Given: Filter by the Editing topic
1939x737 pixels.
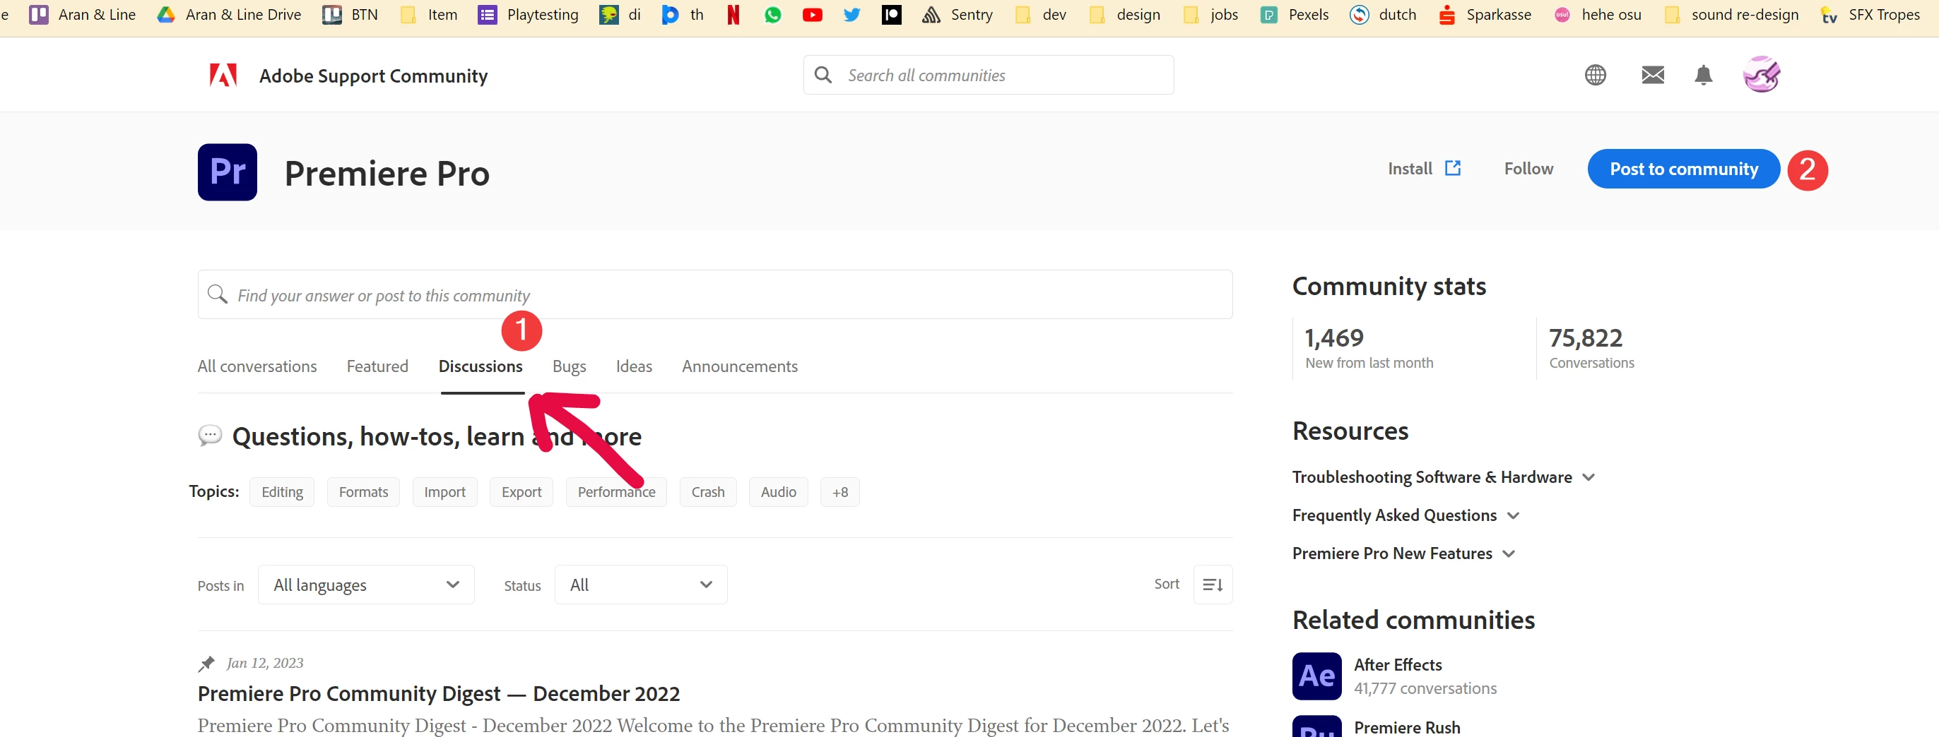Looking at the screenshot, I should (281, 492).
